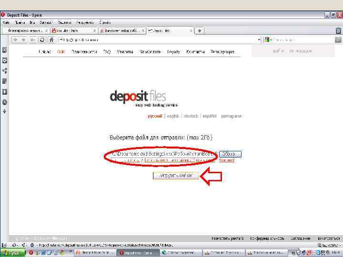
Task: Switch to the YouTube tab
Action: click(x=73, y=30)
